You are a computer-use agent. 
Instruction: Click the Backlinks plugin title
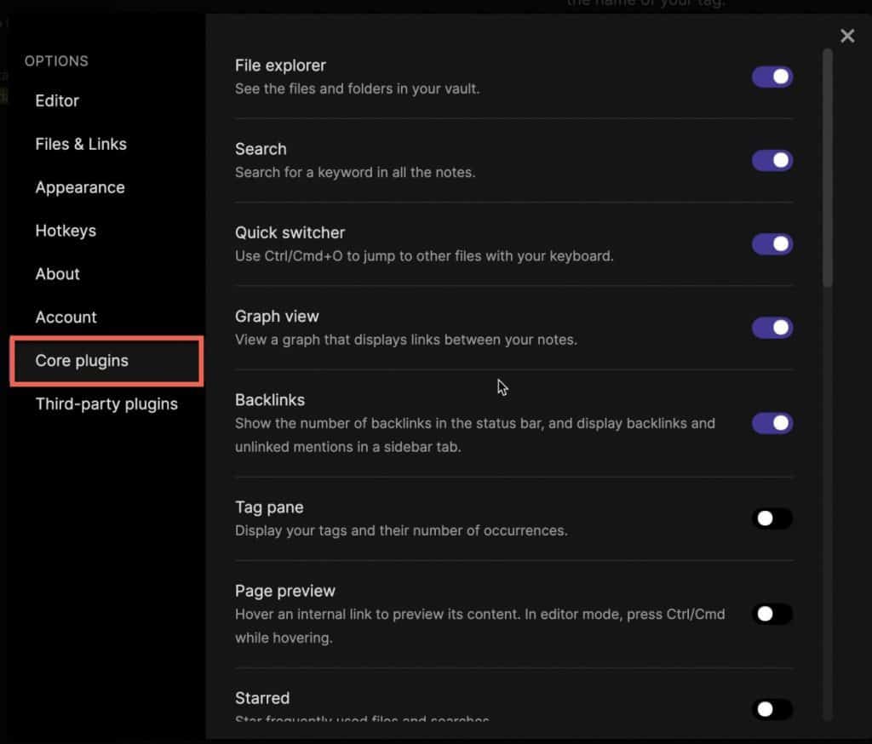[270, 400]
